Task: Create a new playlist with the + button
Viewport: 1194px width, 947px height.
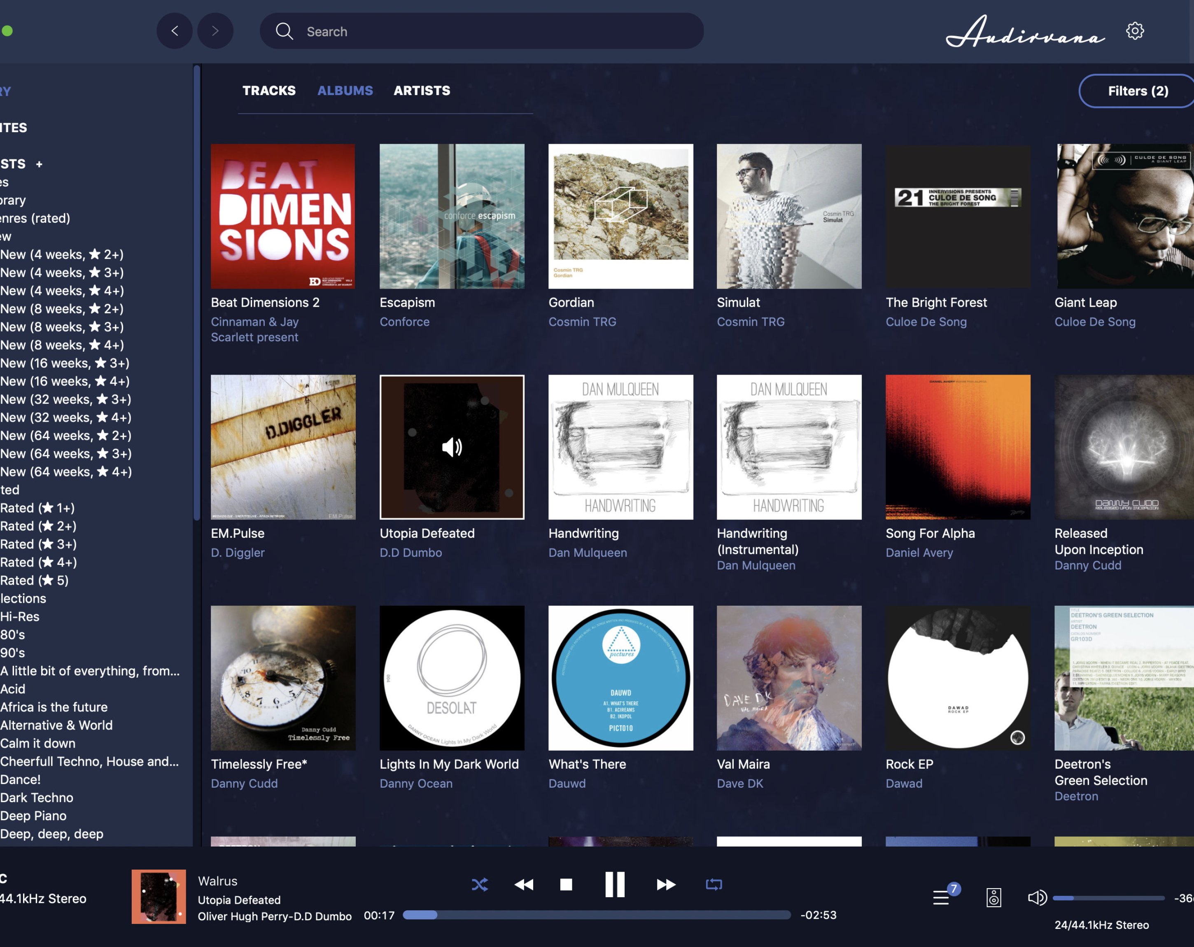Action: pyautogui.click(x=40, y=164)
